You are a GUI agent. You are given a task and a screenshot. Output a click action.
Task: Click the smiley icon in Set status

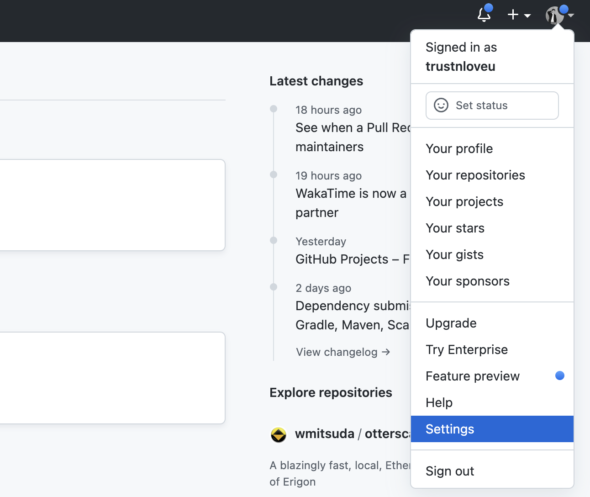click(441, 106)
